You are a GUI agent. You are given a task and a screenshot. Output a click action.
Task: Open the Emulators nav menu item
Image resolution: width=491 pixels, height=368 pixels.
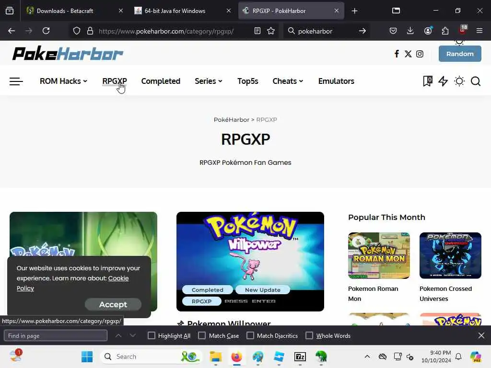coord(336,81)
